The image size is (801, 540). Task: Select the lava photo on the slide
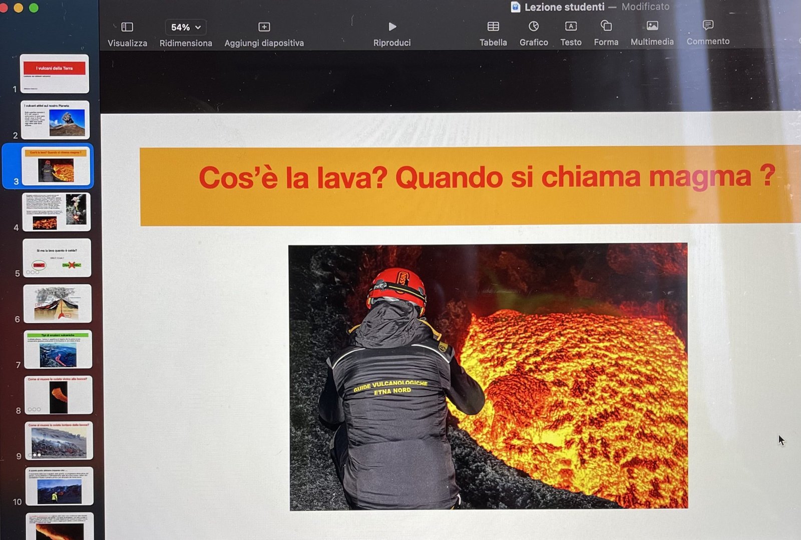pyautogui.click(x=488, y=376)
